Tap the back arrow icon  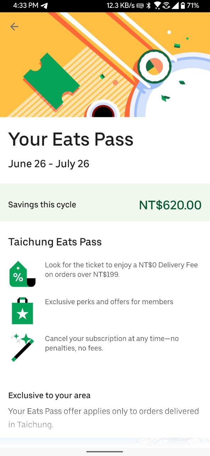click(x=14, y=26)
